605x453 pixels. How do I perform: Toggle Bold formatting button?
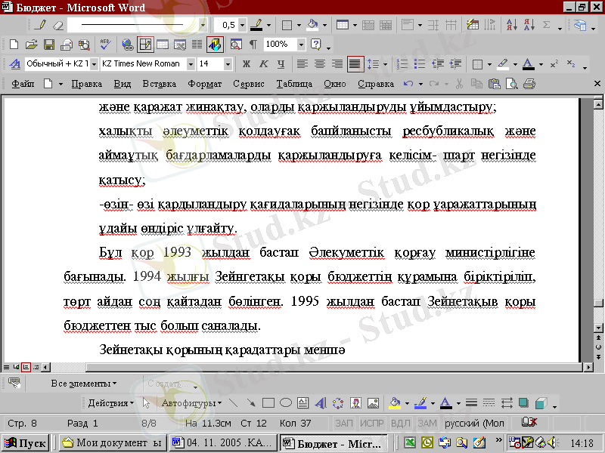[x=246, y=64]
